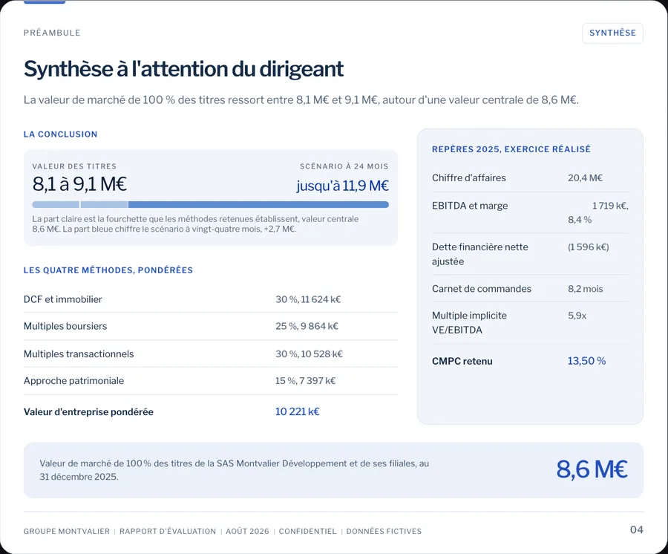Click RAPPORT D'ÉVALUATION in the footer

point(168,531)
